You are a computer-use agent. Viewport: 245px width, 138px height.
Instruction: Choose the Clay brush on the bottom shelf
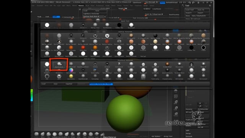49,134
